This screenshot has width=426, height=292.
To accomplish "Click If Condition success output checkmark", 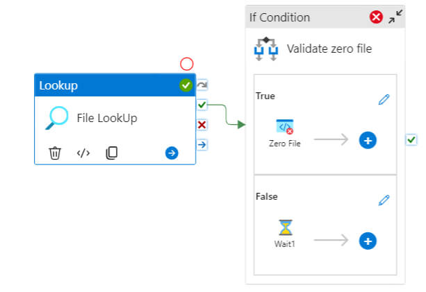I will click(x=411, y=139).
